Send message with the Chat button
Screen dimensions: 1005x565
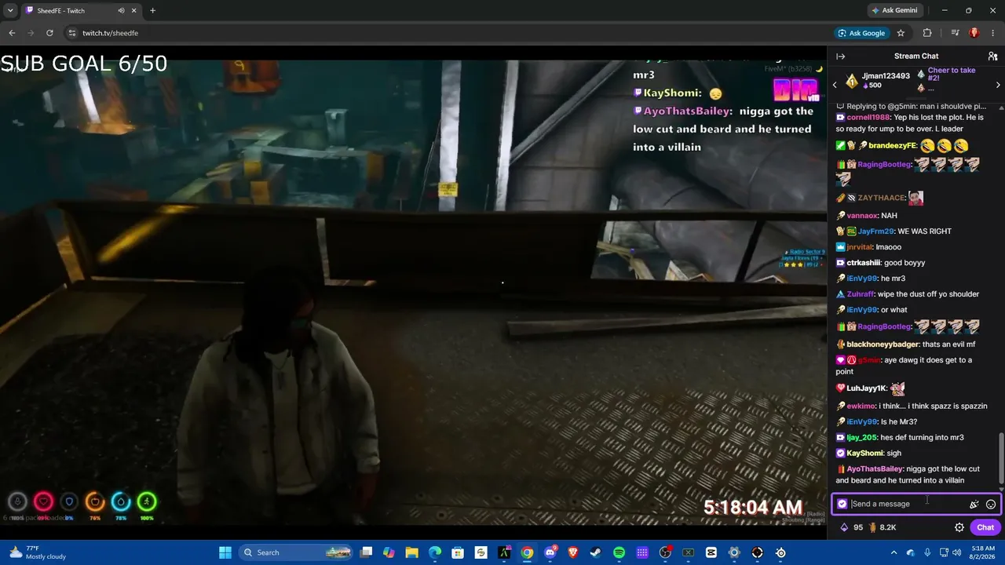point(985,527)
